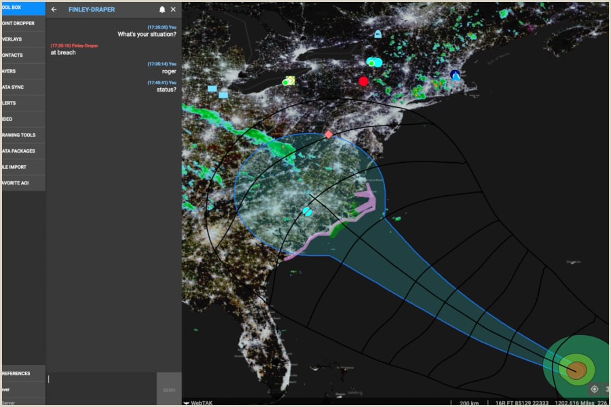Click the dark blue arrow marker
The image size is (611, 407).
[455, 75]
